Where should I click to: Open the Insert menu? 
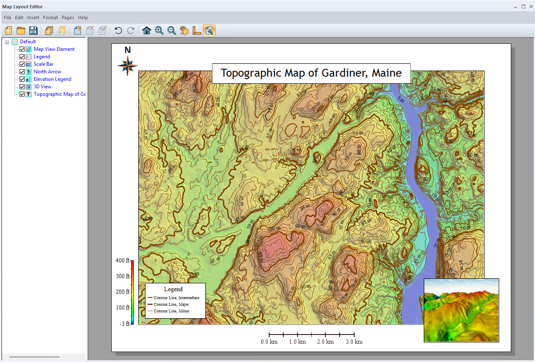coord(33,17)
